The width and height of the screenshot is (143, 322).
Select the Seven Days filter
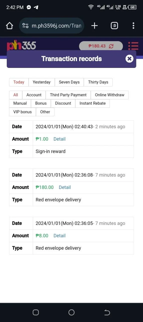69,82
